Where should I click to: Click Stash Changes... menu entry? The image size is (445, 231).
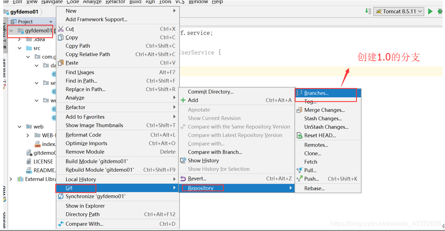tap(323, 118)
